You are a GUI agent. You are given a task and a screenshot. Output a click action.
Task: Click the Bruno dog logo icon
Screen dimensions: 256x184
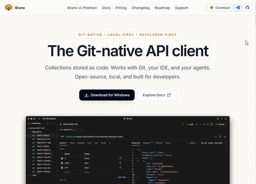(x=8, y=8)
